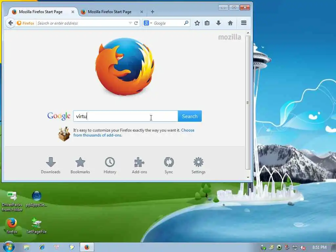Open Settings from the start page launcher

click(199, 165)
